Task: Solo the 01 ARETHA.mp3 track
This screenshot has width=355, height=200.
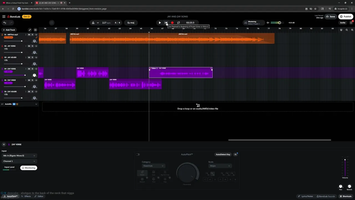Action: coord(32,35)
